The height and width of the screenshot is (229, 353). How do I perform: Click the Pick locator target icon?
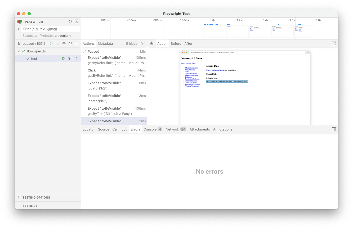[151, 44]
